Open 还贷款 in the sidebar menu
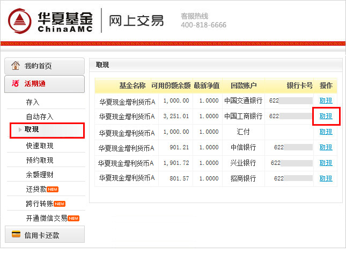 coord(36,190)
